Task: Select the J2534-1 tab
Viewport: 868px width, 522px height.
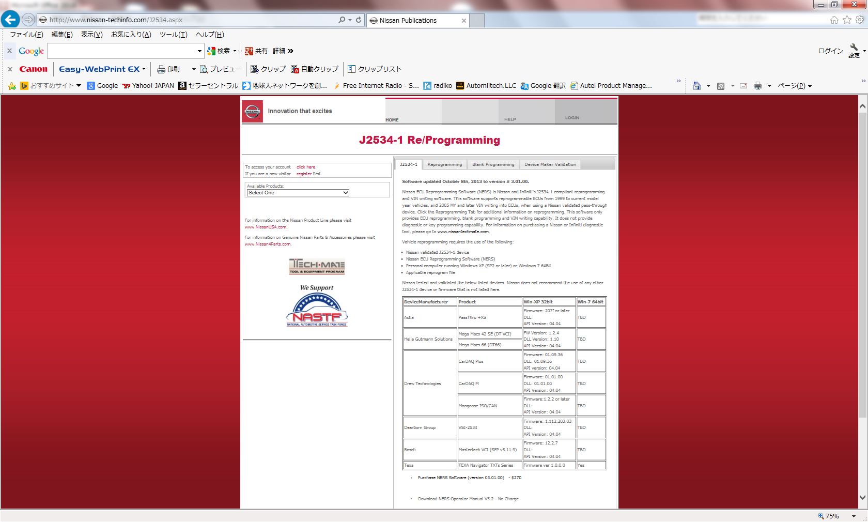Action: (x=409, y=164)
